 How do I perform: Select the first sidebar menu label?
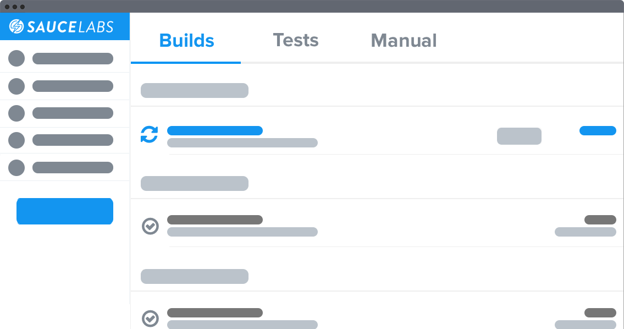[x=73, y=59]
